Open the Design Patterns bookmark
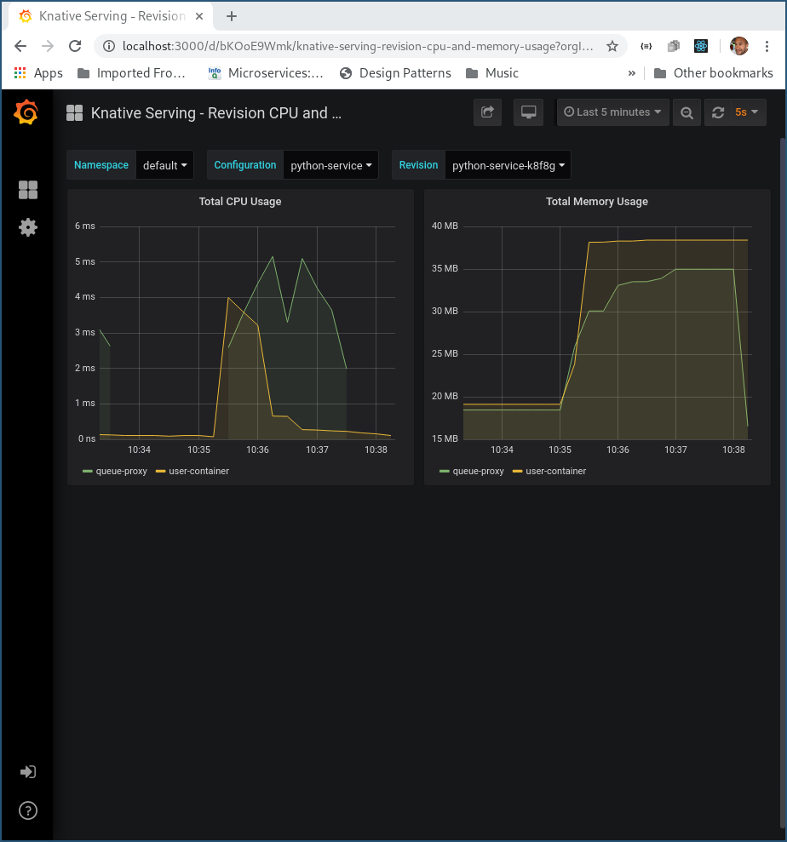Viewport: 787px width, 842px height. click(x=395, y=73)
